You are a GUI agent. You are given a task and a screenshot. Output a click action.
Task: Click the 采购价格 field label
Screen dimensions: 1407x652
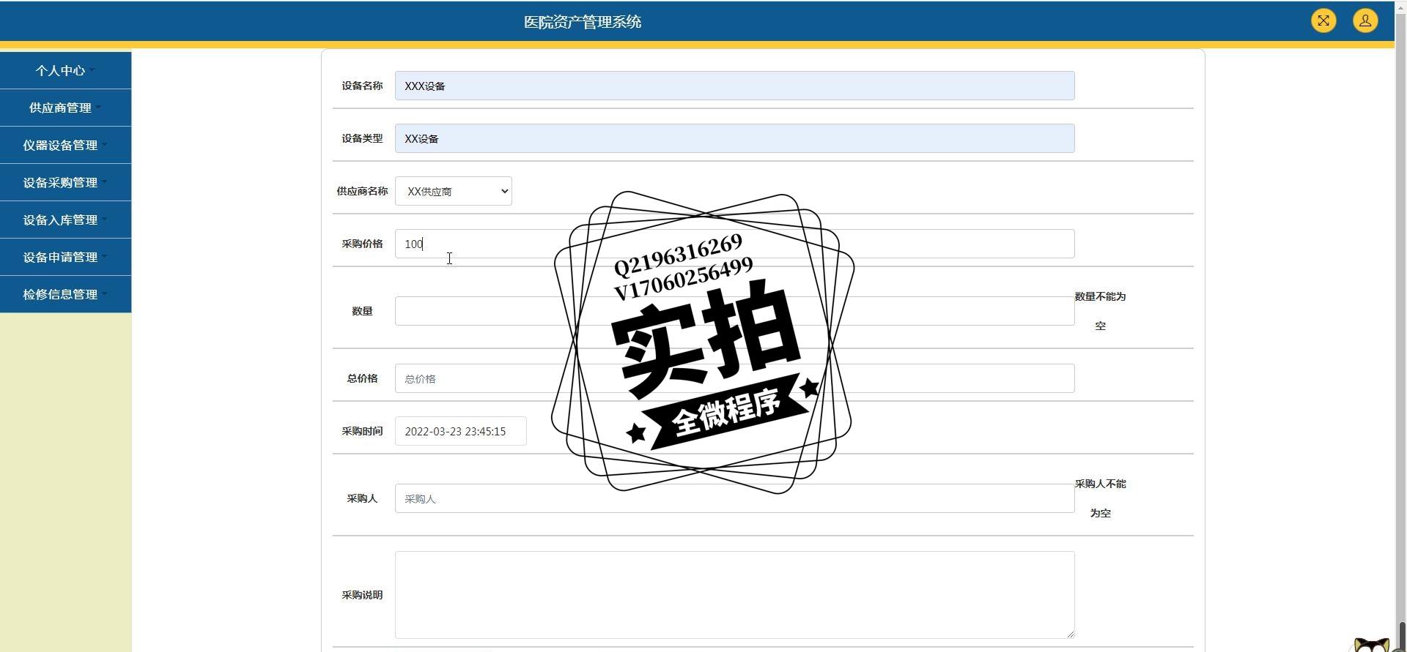362,244
